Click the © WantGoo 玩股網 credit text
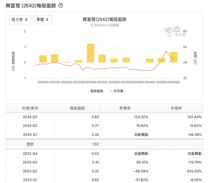Viewport: 209px width, 183px height. click(x=104, y=25)
